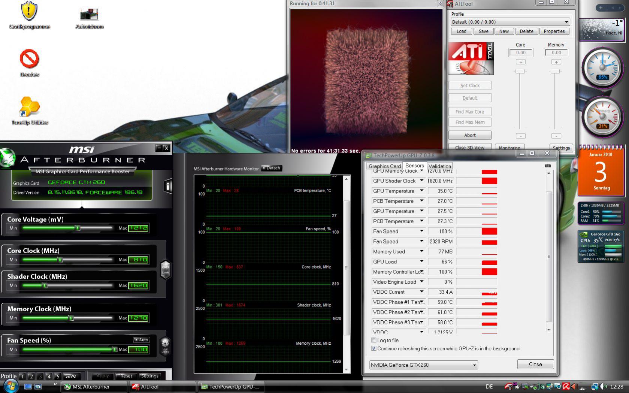Image resolution: width=629 pixels, height=393 pixels.
Task: Open the Grafikprogramme desktop folder icon
Action: [29, 15]
